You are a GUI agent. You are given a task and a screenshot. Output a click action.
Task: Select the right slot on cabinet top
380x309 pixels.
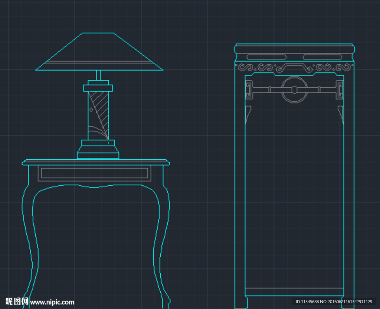coord(322,57)
